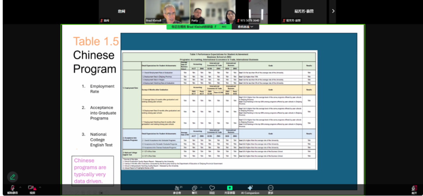
Task: Select Brad Kleindl's video thumbnail
Action: 167,12
